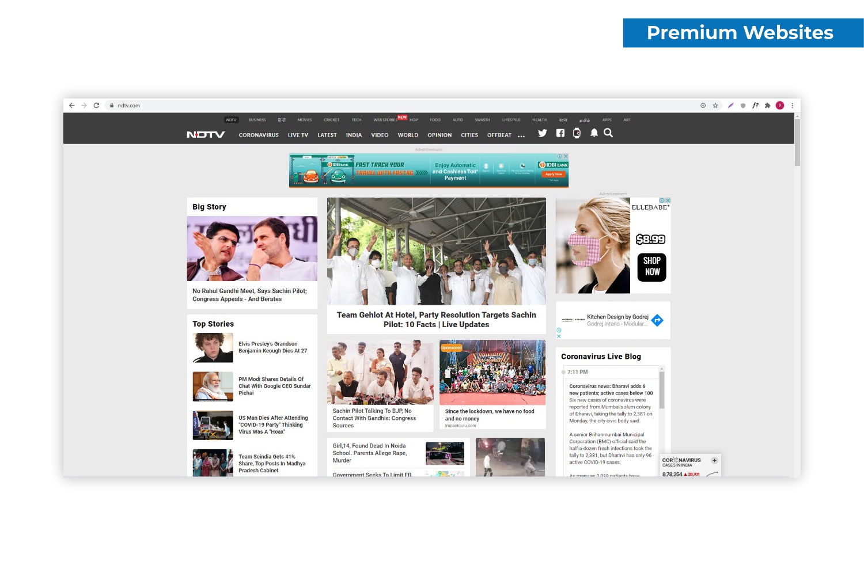Open browser extensions puzzle icon
The image size is (864, 576).
(767, 105)
